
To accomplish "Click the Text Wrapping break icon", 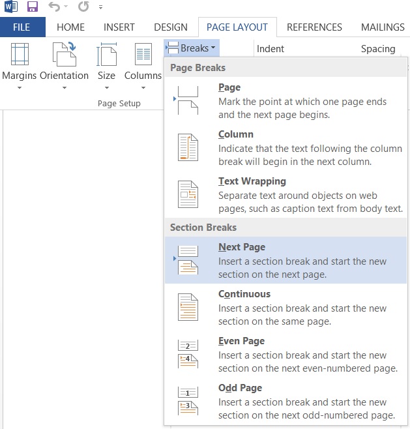I will (188, 194).
